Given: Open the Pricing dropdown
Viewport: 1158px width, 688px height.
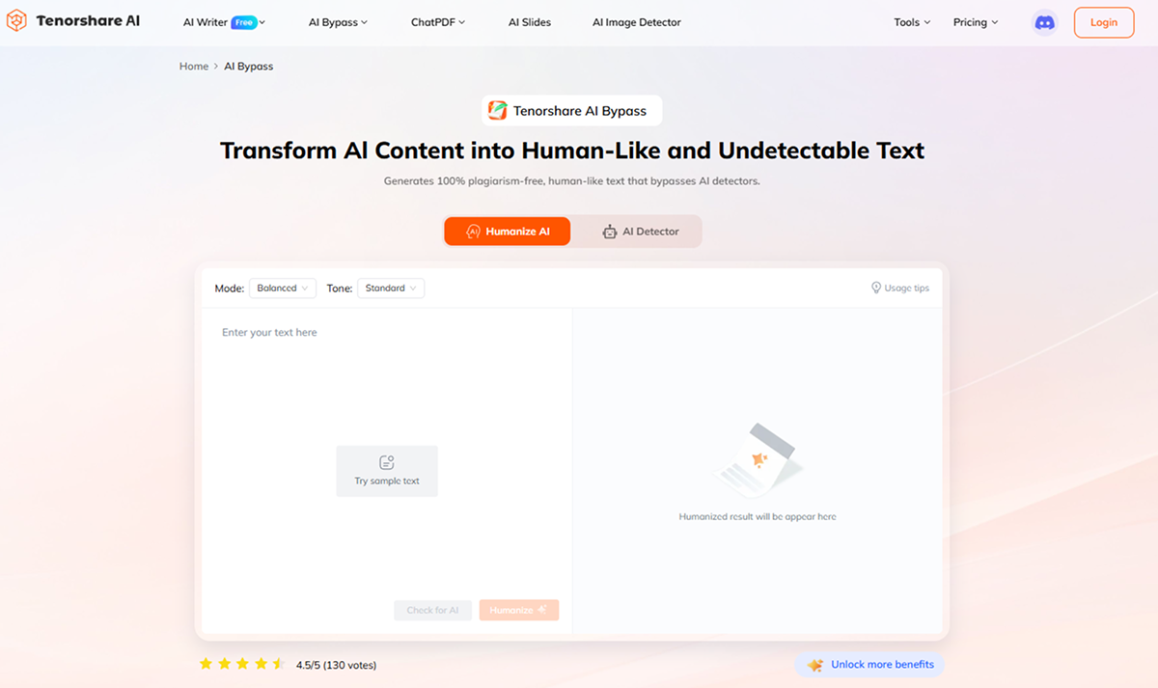Looking at the screenshot, I should pos(975,22).
